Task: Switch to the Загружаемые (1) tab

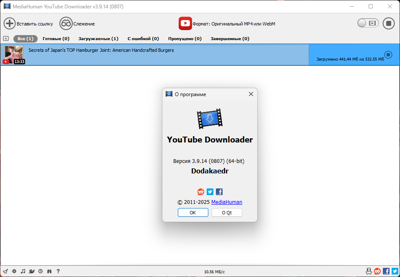Action: click(98, 39)
